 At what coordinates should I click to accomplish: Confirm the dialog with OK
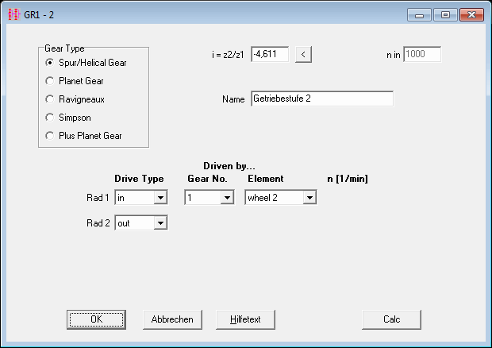click(x=96, y=319)
